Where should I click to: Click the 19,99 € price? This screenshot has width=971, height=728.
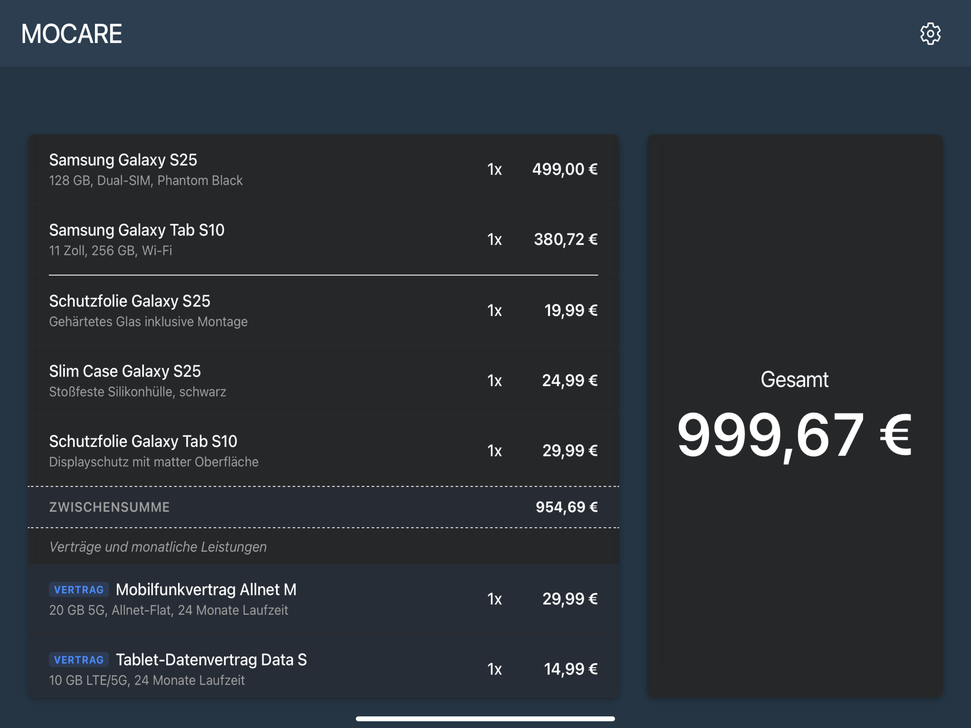571,311
